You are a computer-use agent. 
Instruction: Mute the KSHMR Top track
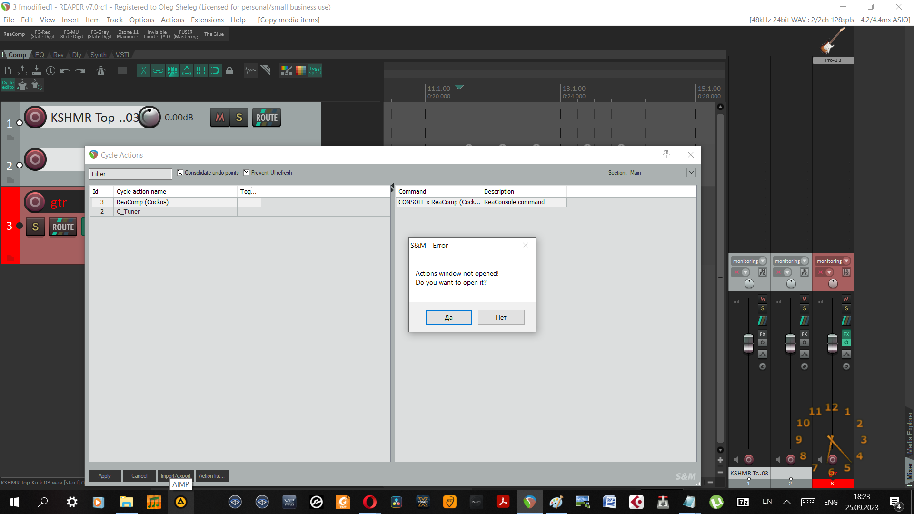(x=220, y=118)
